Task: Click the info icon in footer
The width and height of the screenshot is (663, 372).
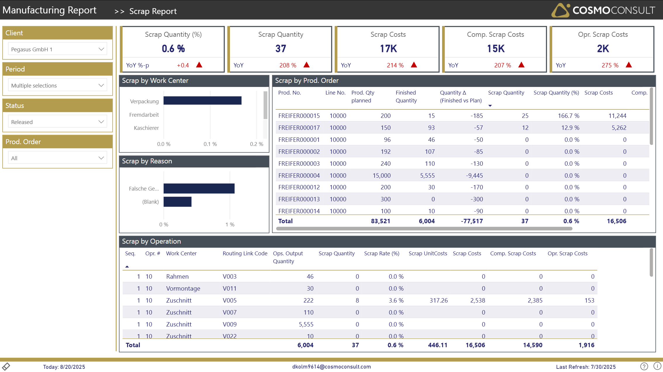Action: point(657,366)
